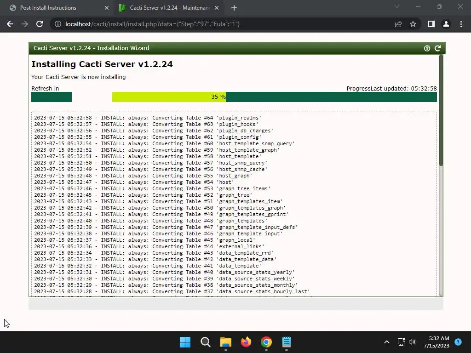
Task: Click log line for table #53 'graph_tree_items'
Action: click(152, 189)
